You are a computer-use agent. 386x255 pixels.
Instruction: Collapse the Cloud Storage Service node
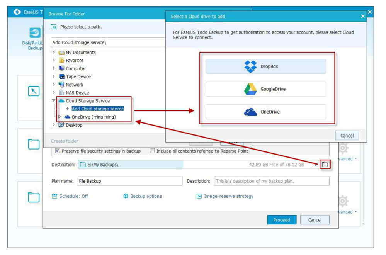click(53, 100)
